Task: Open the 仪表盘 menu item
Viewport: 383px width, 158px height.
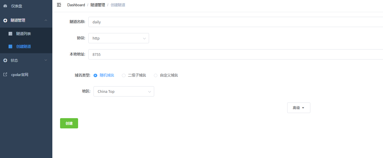Action: (x=26, y=6)
